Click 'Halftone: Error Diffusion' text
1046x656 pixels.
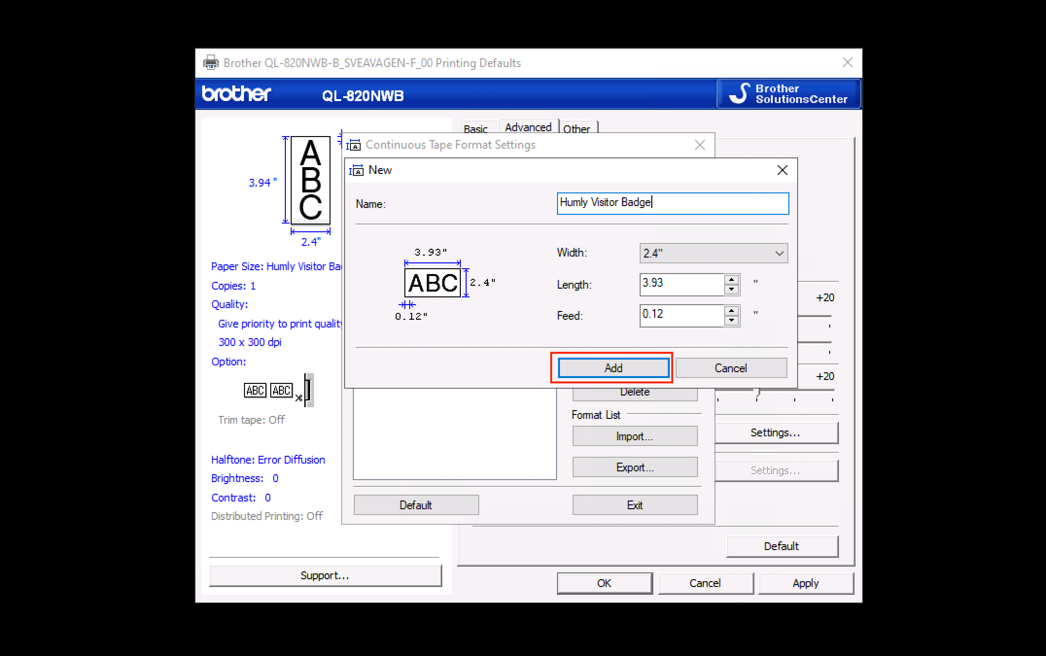pos(268,460)
